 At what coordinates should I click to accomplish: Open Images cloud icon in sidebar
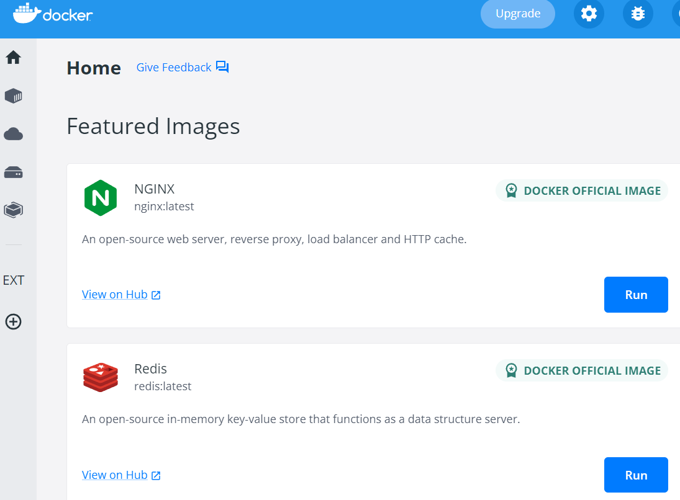(14, 134)
